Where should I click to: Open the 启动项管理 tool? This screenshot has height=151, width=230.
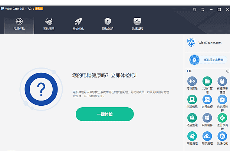[x=222, y=103]
